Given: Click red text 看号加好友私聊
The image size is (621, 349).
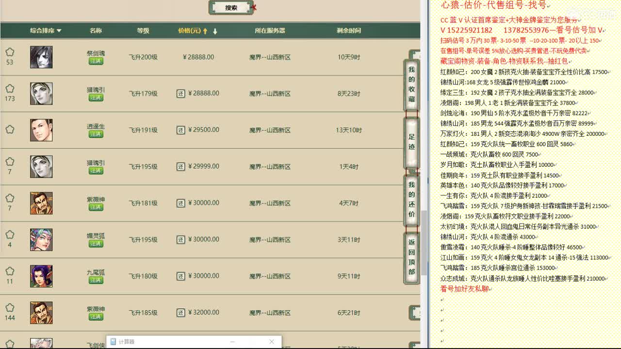Looking at the screenshot, I should [465, 288].
